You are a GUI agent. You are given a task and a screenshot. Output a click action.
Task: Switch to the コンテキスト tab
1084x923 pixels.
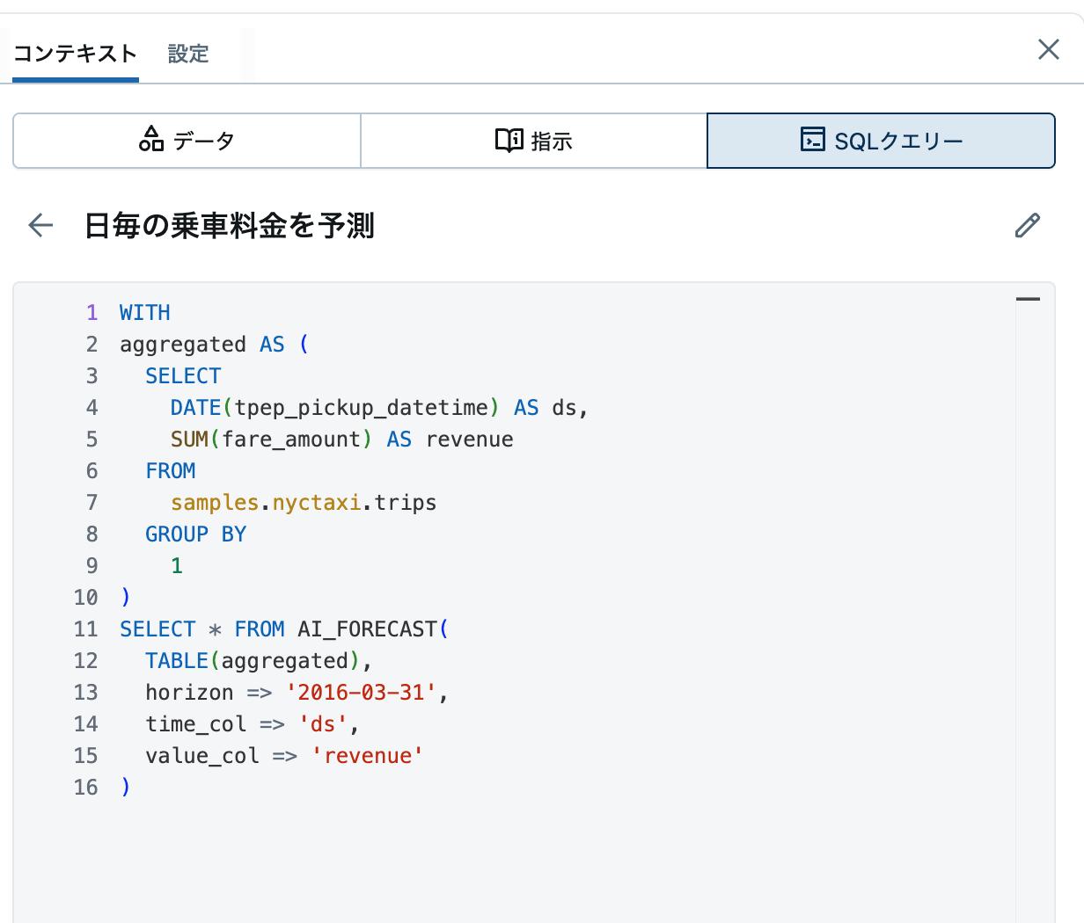tap(74, 54)
